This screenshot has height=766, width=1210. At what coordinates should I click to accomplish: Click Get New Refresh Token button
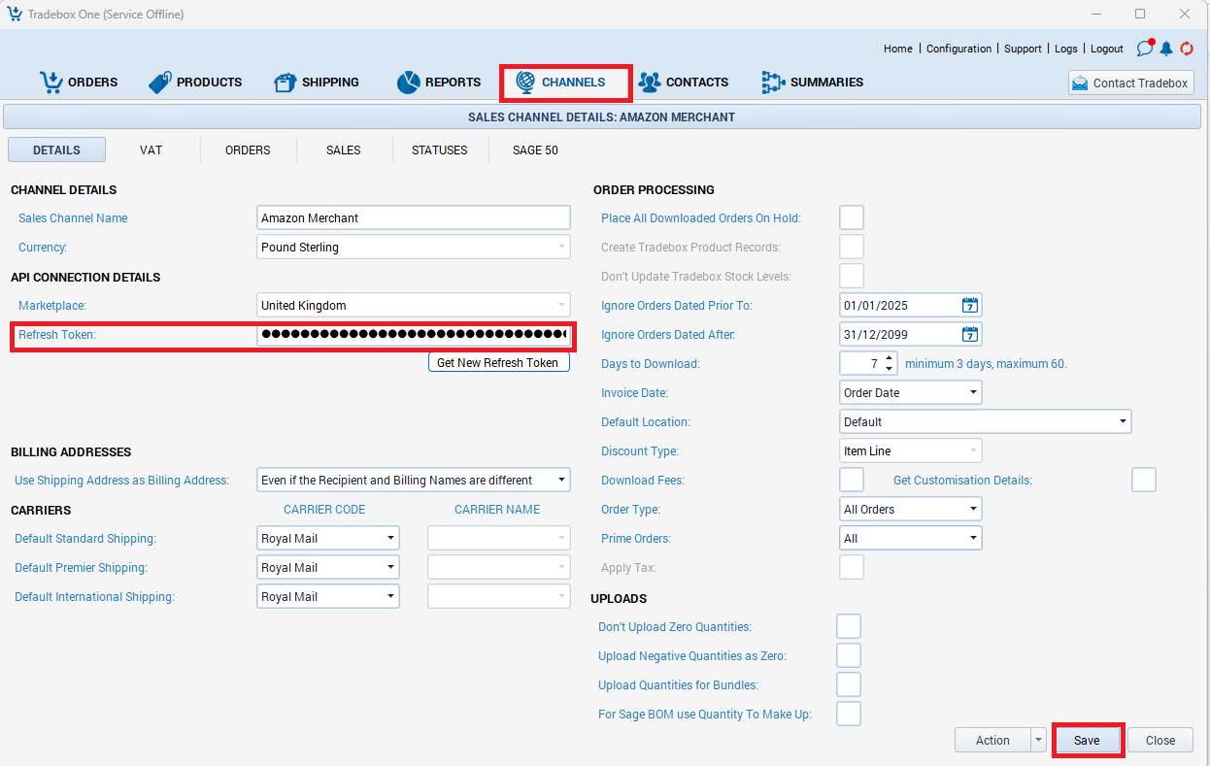point(498,363)
